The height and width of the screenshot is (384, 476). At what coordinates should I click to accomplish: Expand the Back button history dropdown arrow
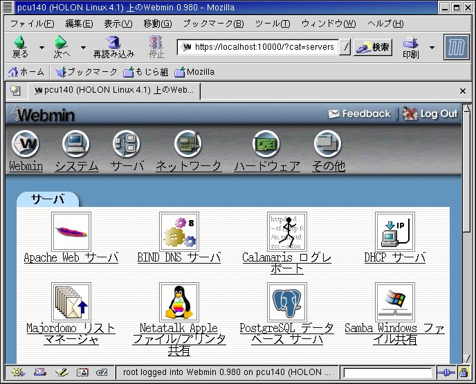[42, 47]
